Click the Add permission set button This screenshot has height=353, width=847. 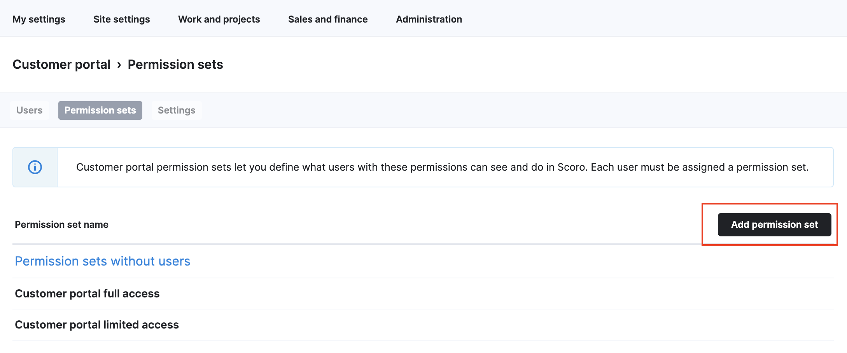click(774, 224)
